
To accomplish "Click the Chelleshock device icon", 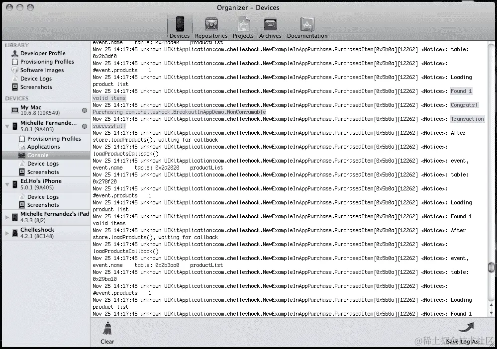I will click(15, 233).
